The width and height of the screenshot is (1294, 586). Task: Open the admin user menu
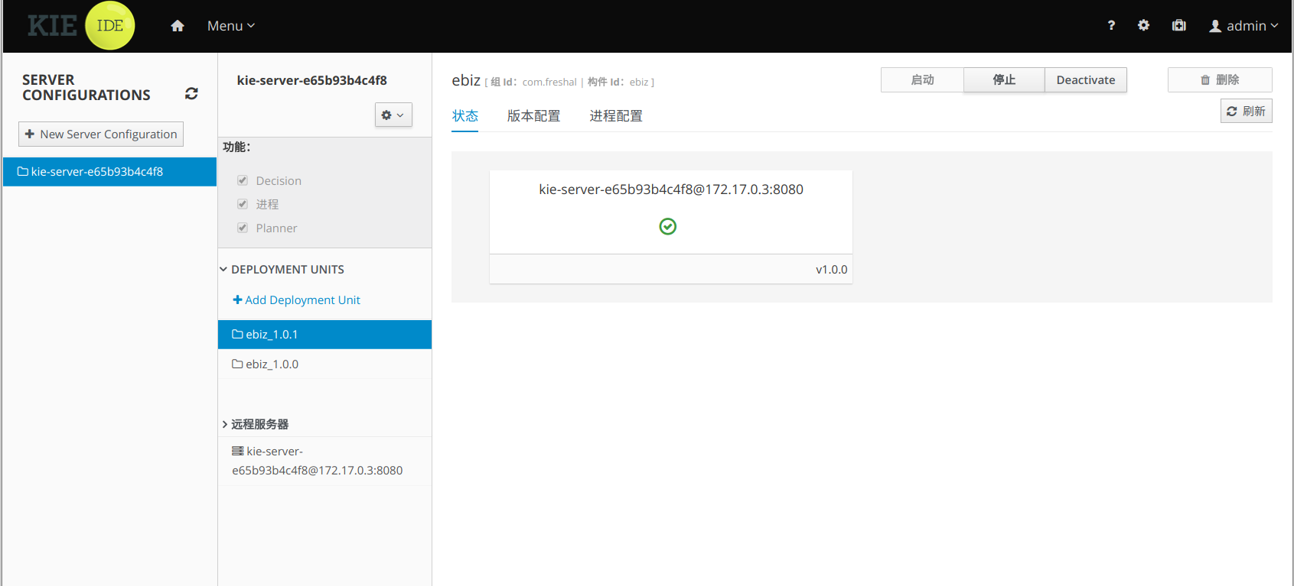coord(1243,26)
